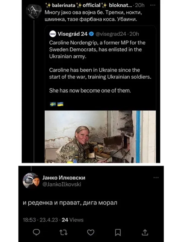Open Janko Ilkovski profile avatar

(x=31, y=181)
